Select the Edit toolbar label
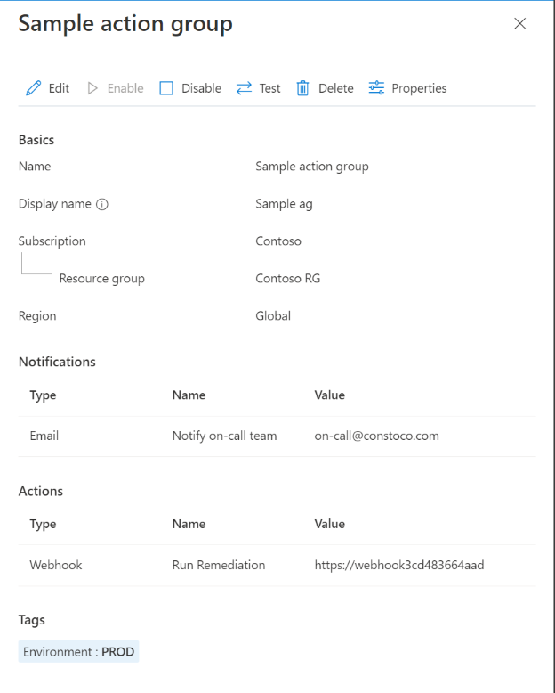The width and height of the screenshot is (555, 693). [x=59, y=88]
